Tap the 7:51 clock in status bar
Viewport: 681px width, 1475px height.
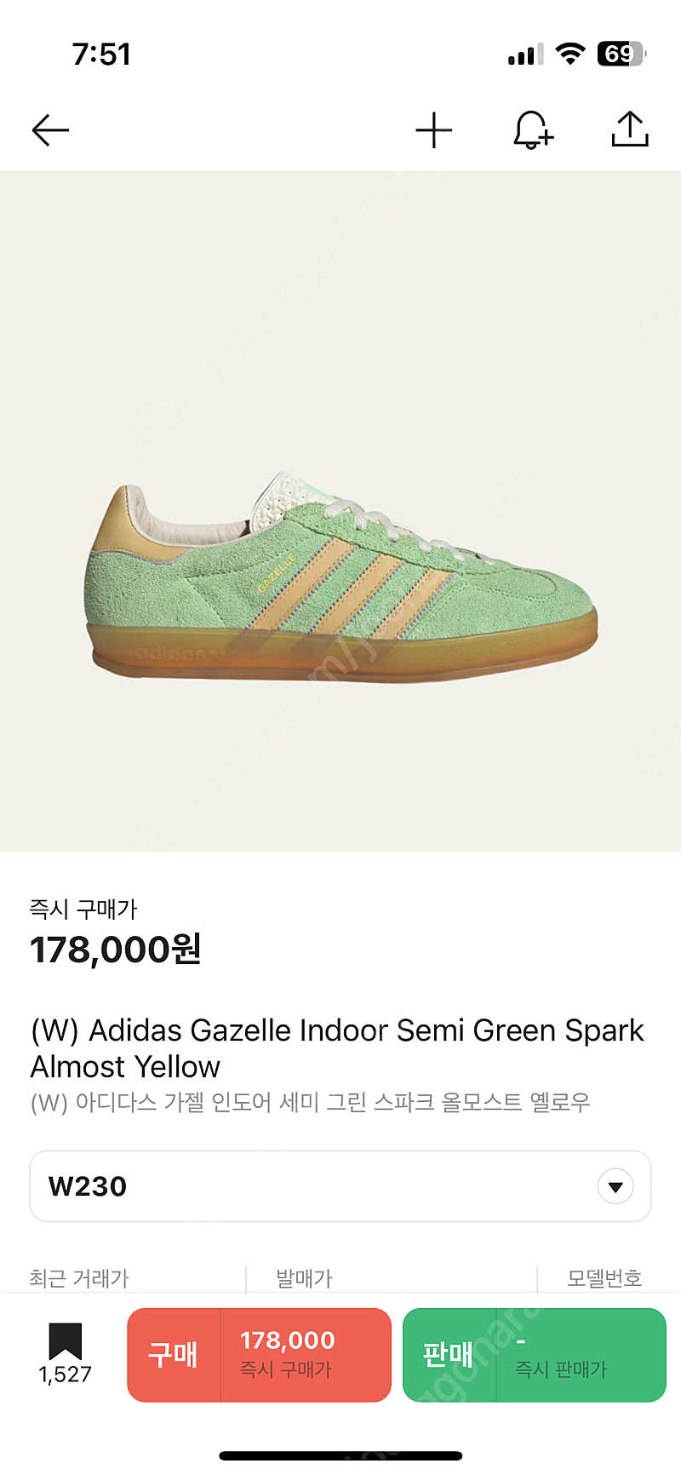coord(101,55)
